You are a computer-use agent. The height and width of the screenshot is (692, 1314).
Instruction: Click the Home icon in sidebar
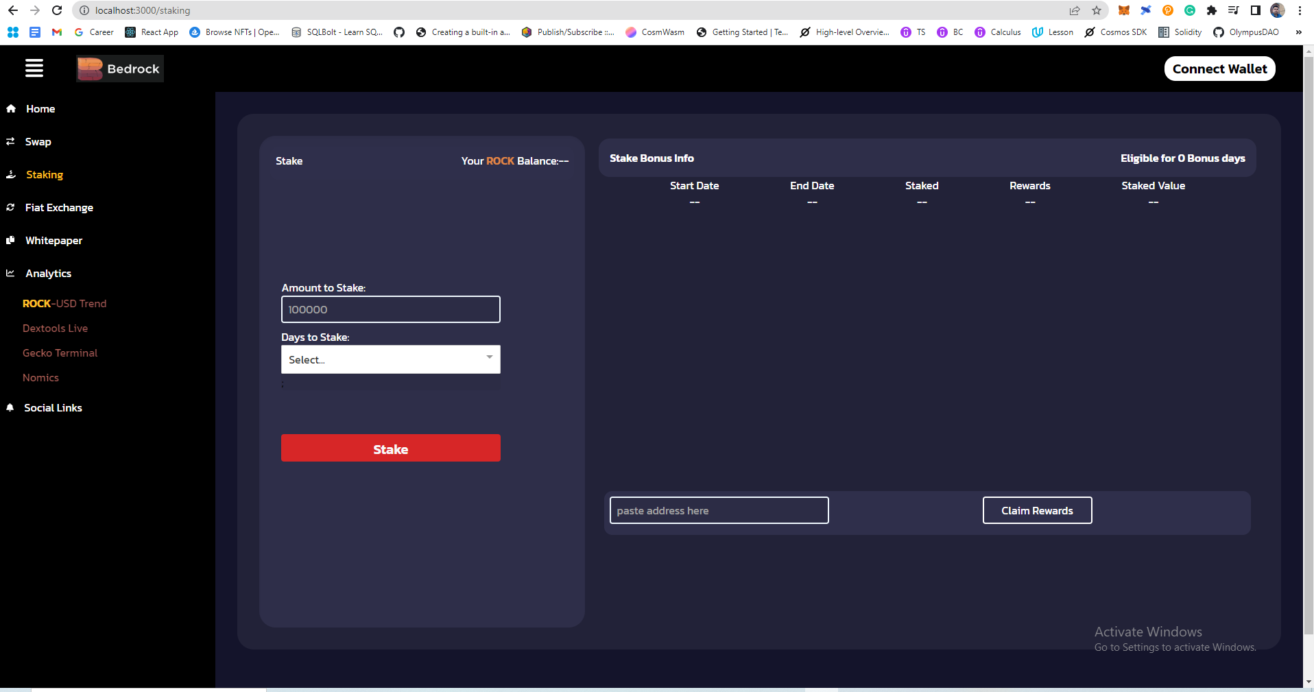[11, 108]
